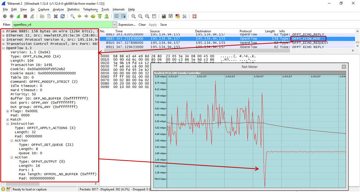Reload the current capture file
Image resolution: width=360 pixels, height=192 pixels.
[x=62, y=16]
